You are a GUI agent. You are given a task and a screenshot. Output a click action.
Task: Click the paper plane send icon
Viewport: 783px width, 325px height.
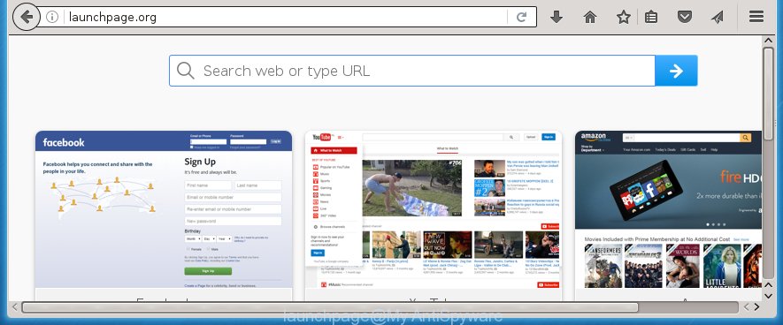[717, 17]
